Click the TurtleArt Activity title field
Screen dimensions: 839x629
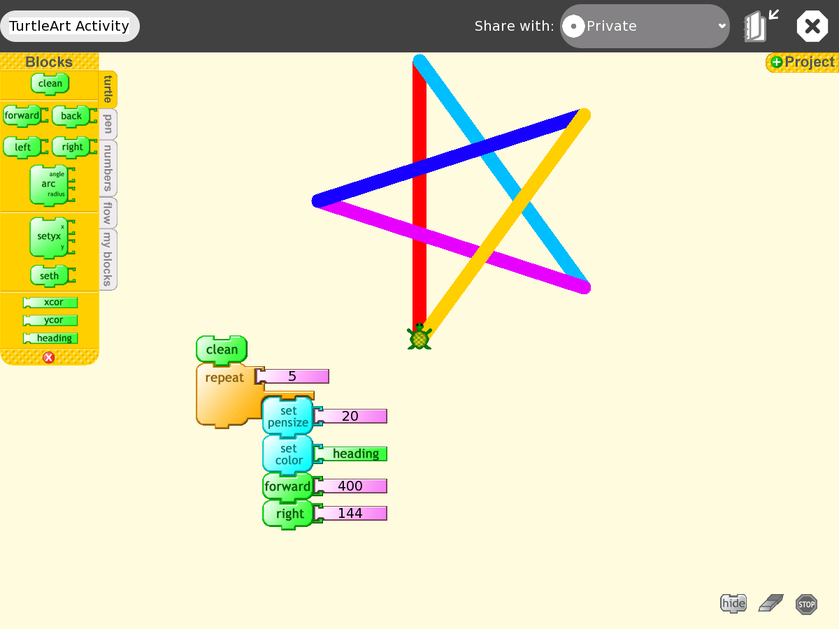point(69,27)
